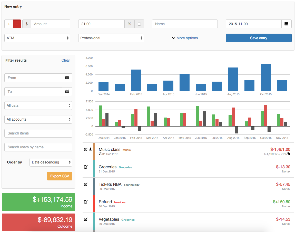Export results as CSV

60,176
